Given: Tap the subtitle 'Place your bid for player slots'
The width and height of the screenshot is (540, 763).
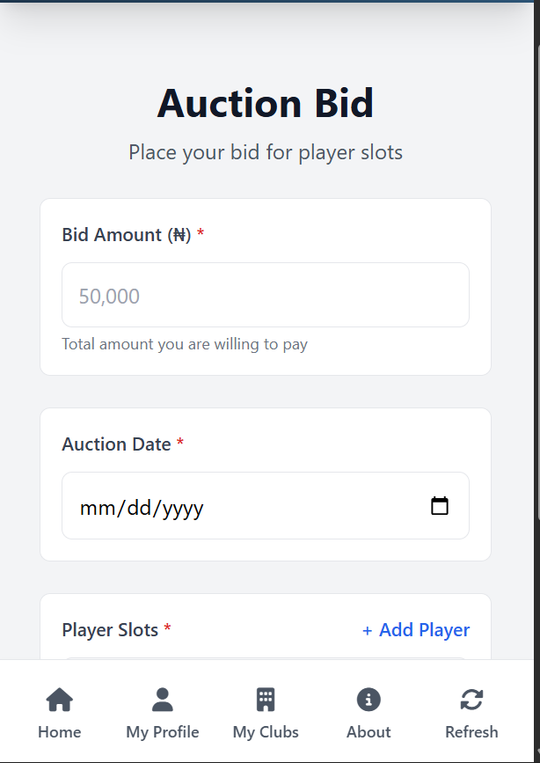Looking at the screenshot, I should (x=265, y=151).
